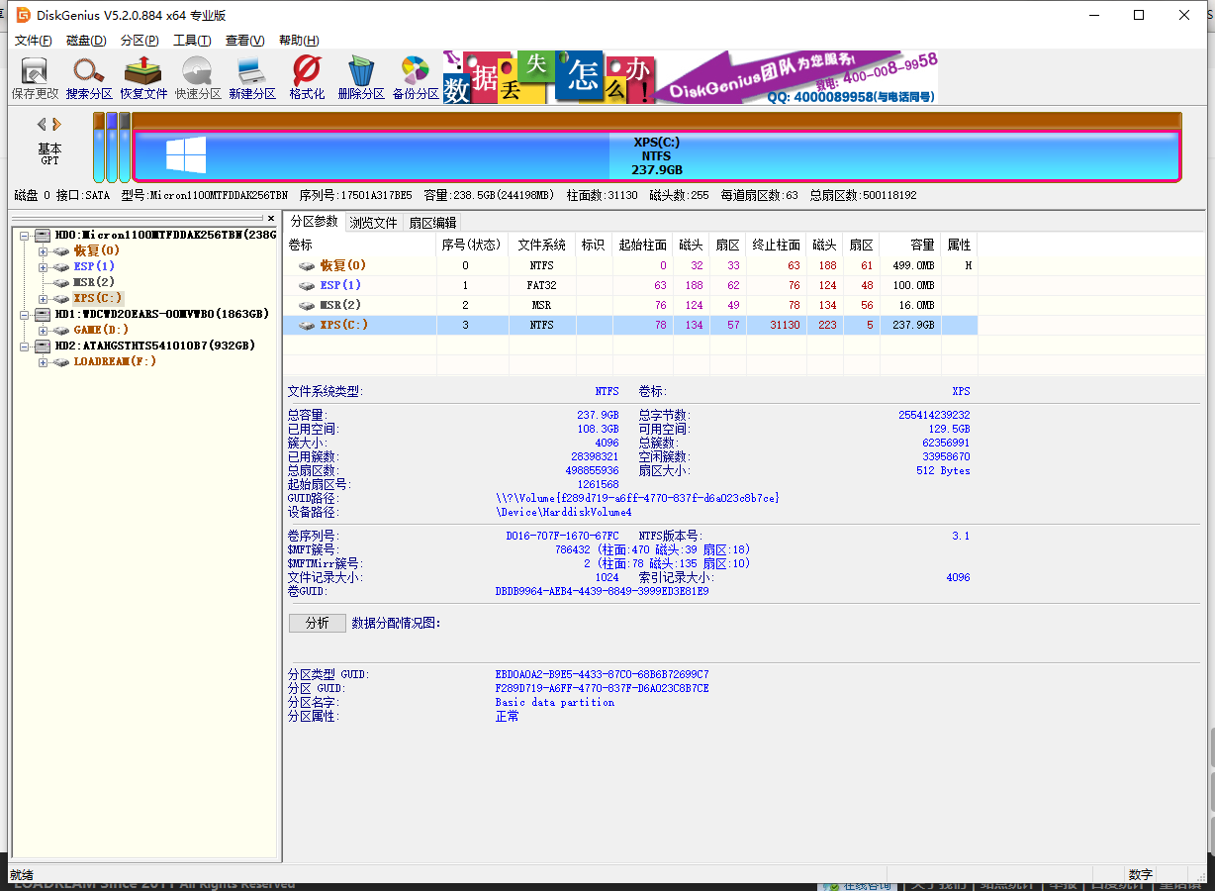The width and height of the screenshot is (1215, 891).
Task: Select MSR(2) row in partition table
Action: (x=630, y=305)
